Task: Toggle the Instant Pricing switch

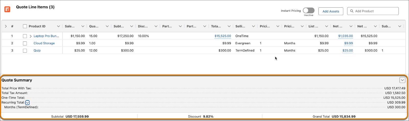Action: pyautogui.click(x=309, y=10)
